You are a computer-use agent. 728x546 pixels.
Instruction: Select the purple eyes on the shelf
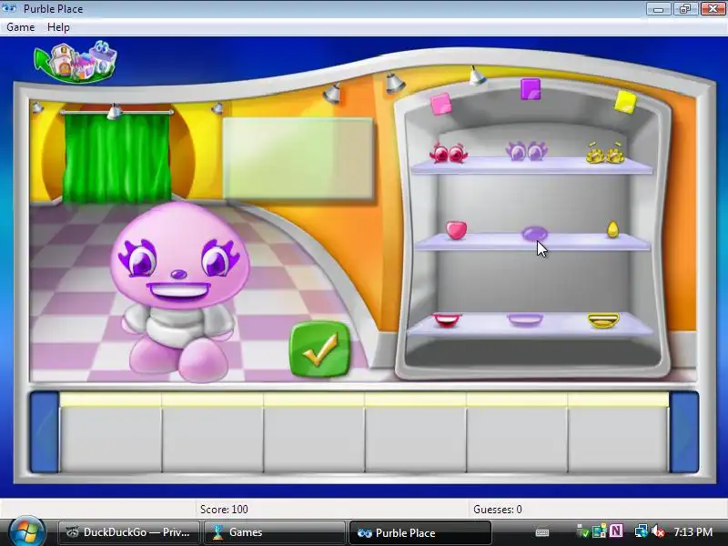click(527, 151)
